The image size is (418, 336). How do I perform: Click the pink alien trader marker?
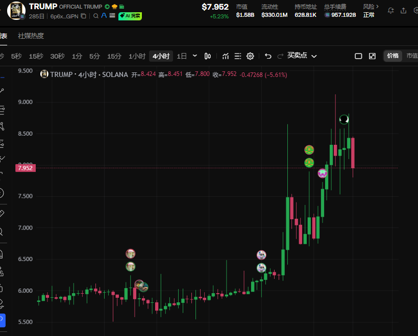click(323, 173)
